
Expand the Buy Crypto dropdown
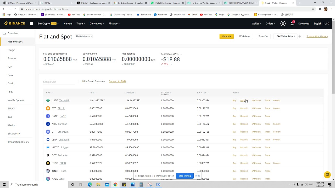tap(48, 23)
